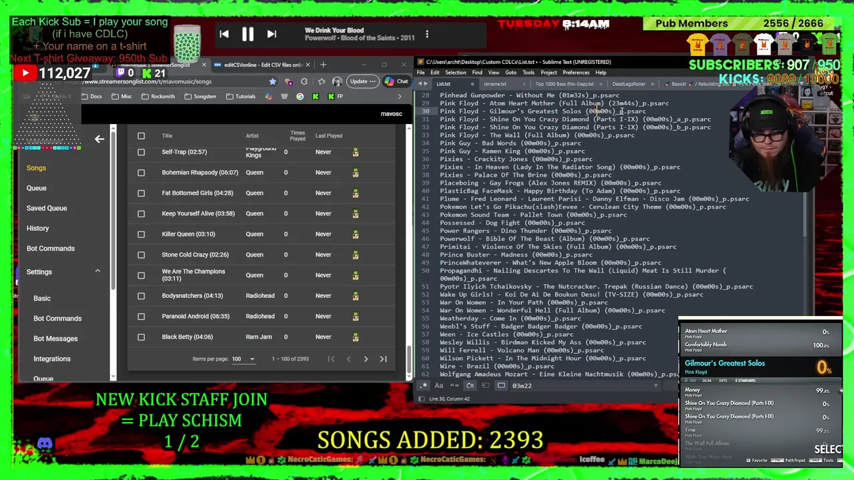Toggle case sensitive Aa in find panel
854x480 pixels.
point(439,385)
